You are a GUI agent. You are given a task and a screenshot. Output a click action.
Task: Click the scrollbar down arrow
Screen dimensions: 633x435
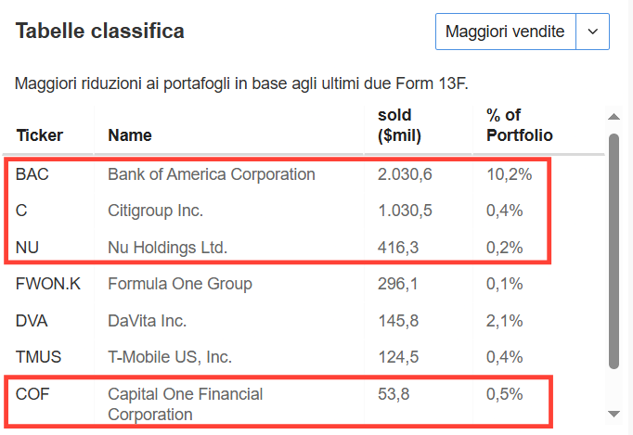coord(614,414)
